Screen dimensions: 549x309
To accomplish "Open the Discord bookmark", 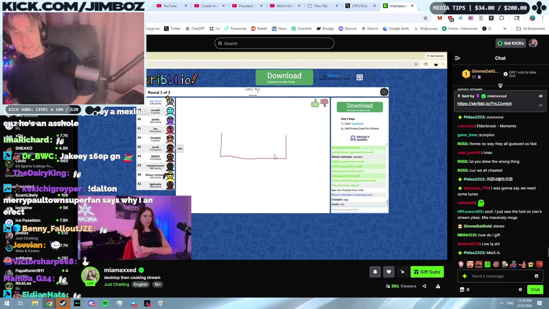I will pos(347,29).
